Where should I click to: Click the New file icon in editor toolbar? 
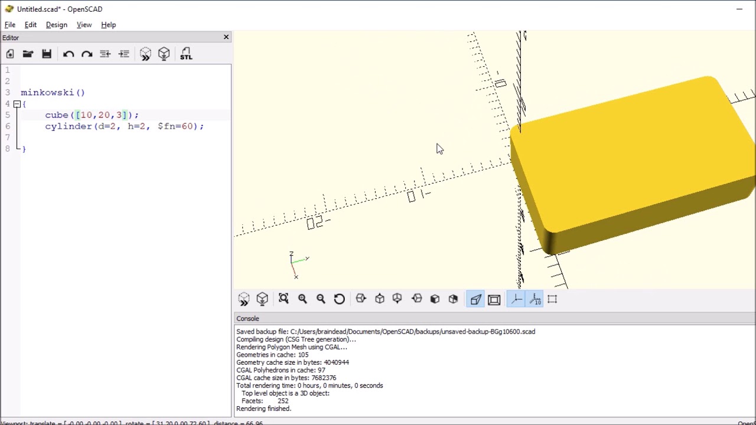pos(10,54)
